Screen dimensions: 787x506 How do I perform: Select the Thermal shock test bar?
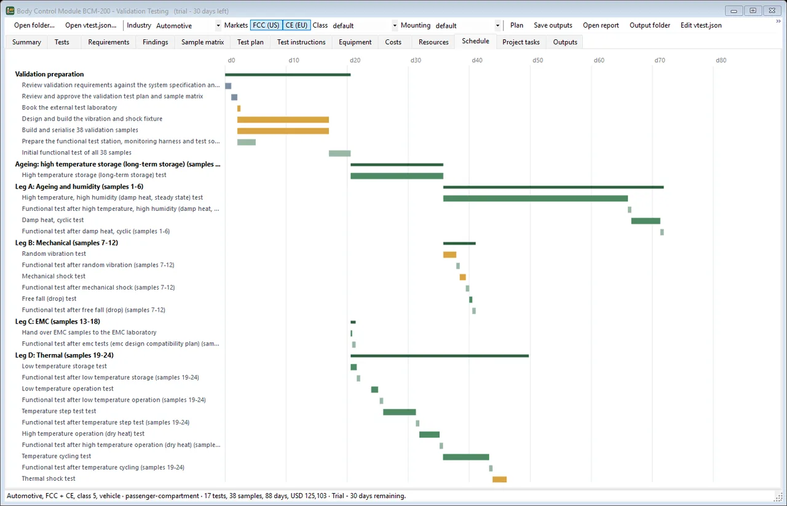pos(499,479)
